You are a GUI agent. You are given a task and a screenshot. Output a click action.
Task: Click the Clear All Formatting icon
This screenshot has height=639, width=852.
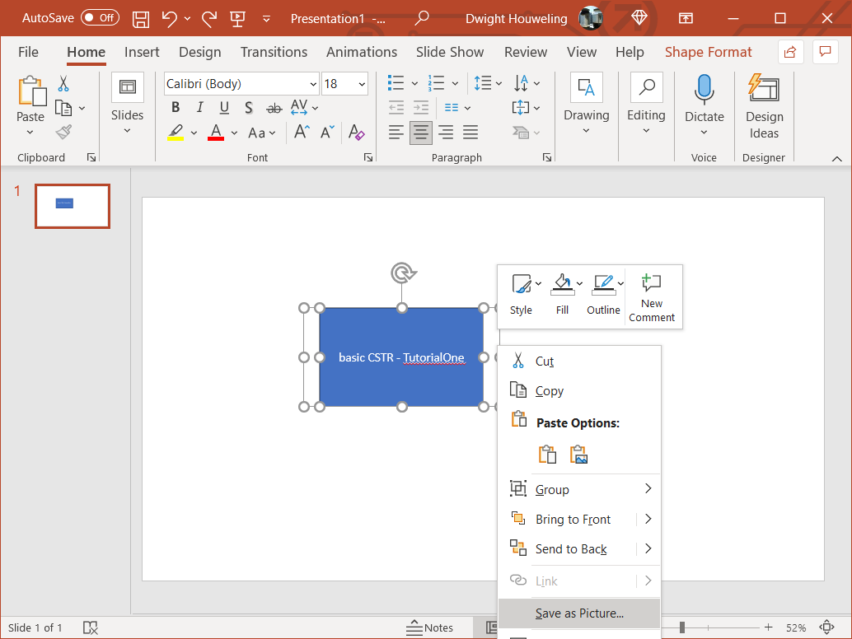356,133
